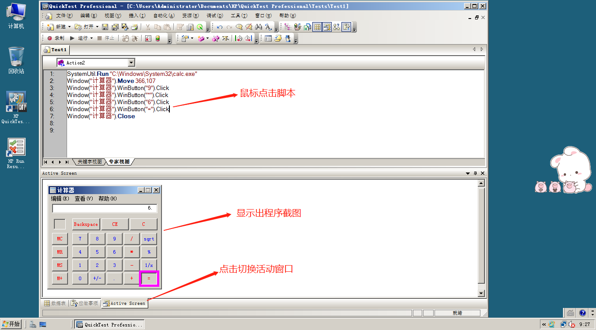Click the Active Screen scrollbar down arrow
This screenshot has height=330, width=596.
481,293
